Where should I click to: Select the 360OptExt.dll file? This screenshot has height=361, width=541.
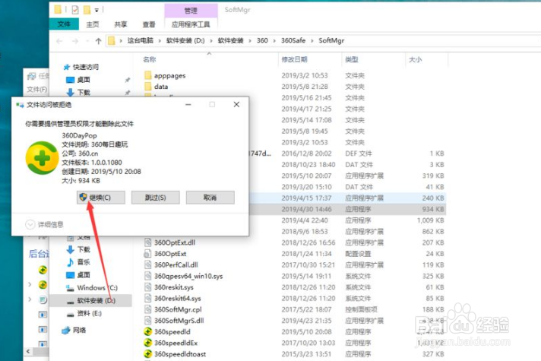[x=175, y=242]
